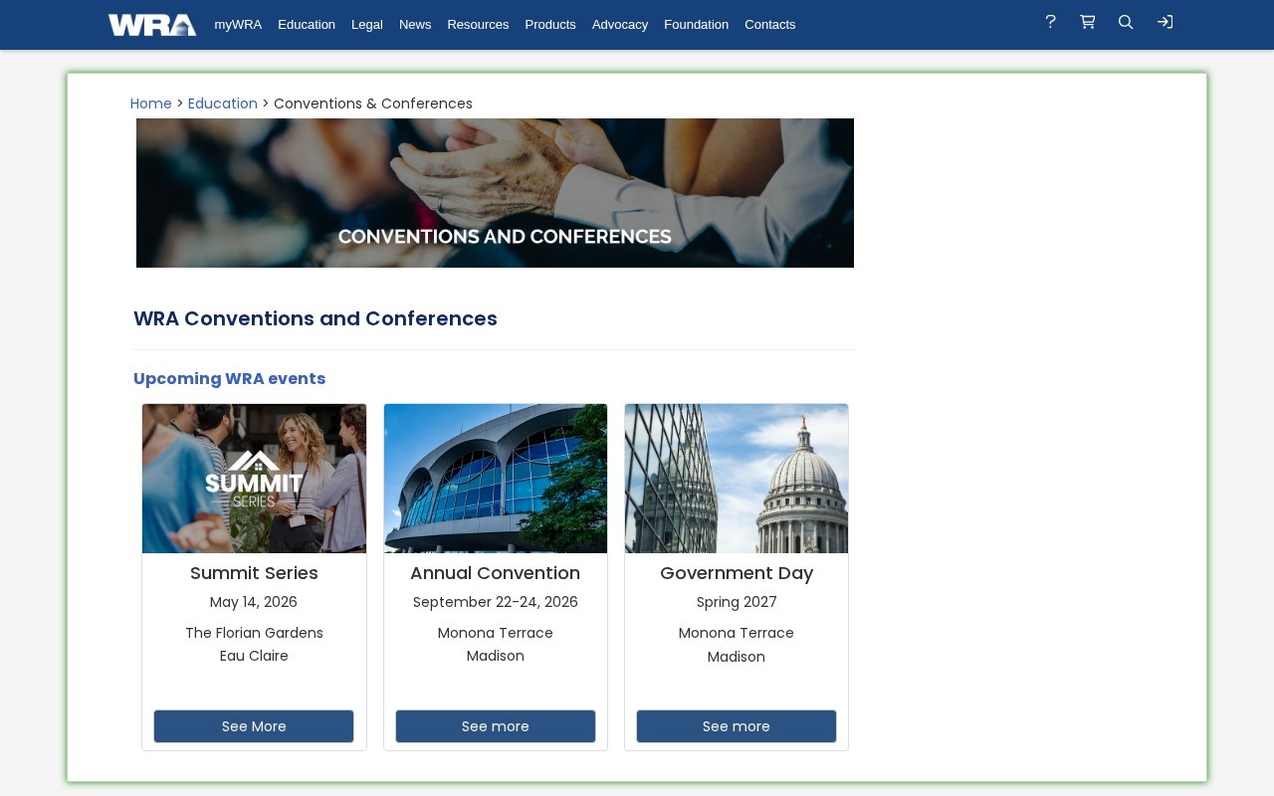
Task: Open the help question mark icon
Action: (1050, 22)
